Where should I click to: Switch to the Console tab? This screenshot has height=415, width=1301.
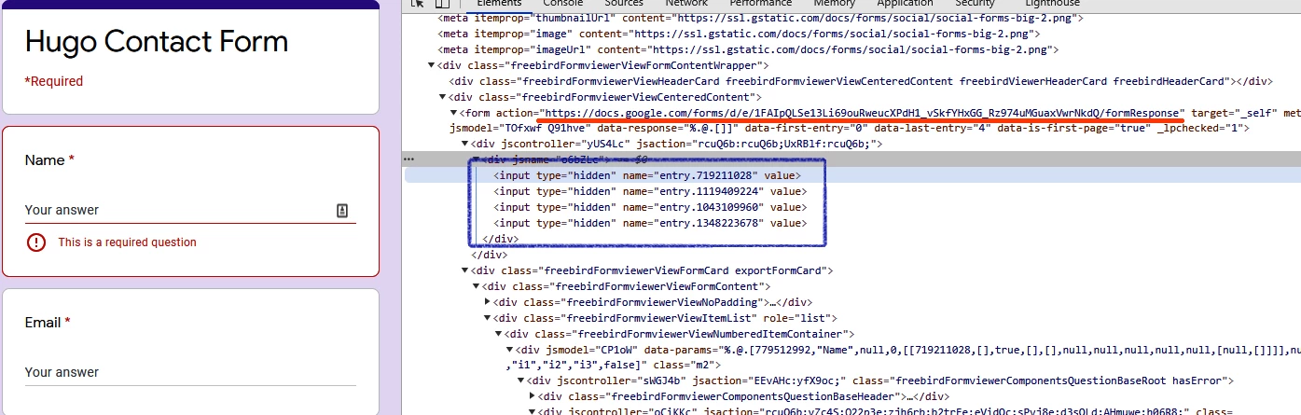tap(563, 4)
